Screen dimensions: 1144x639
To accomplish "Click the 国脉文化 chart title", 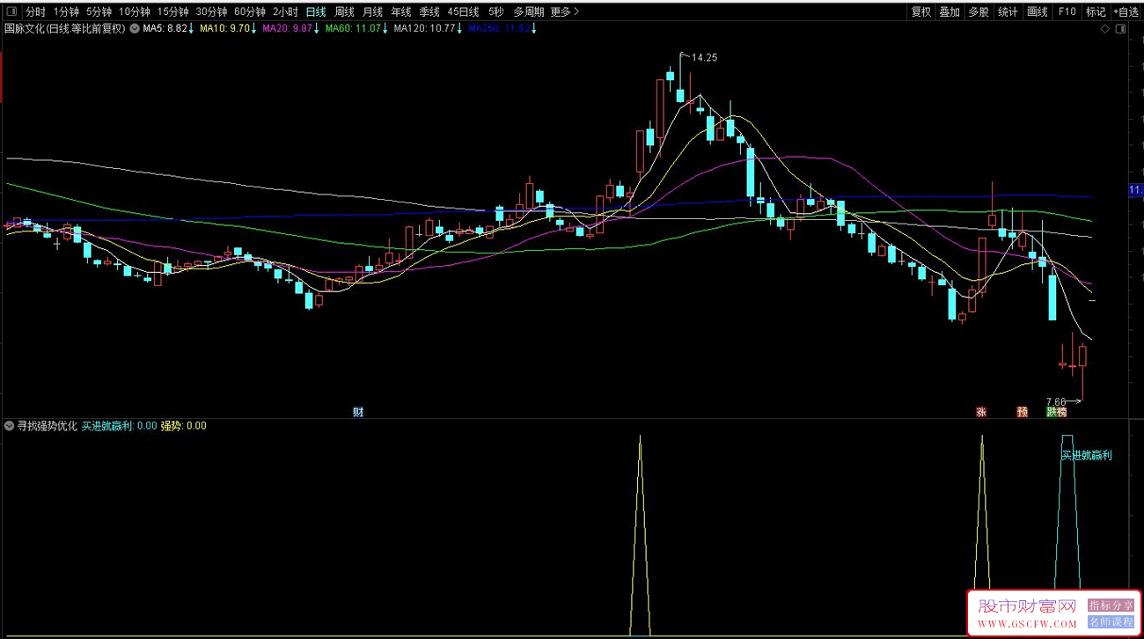I will [64, 28].
